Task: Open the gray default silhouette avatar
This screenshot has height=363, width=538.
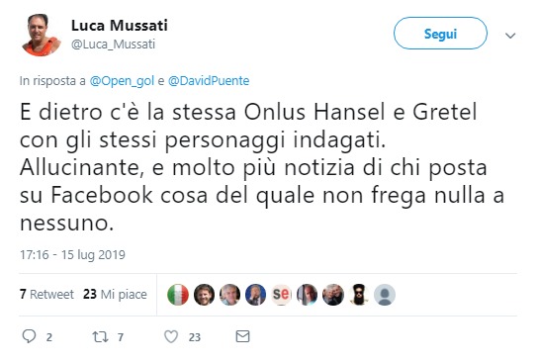Action: coord(385,295)
